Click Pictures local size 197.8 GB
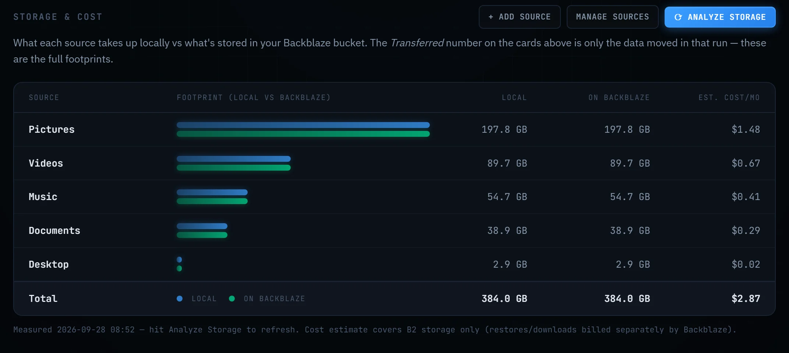 [504, 129]
